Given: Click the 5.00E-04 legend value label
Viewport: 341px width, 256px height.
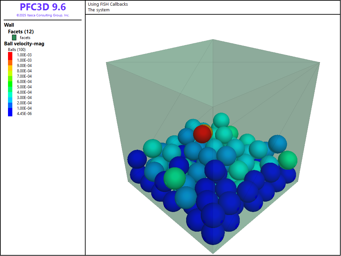Looking at the screenshot, I should click(24, 87).
